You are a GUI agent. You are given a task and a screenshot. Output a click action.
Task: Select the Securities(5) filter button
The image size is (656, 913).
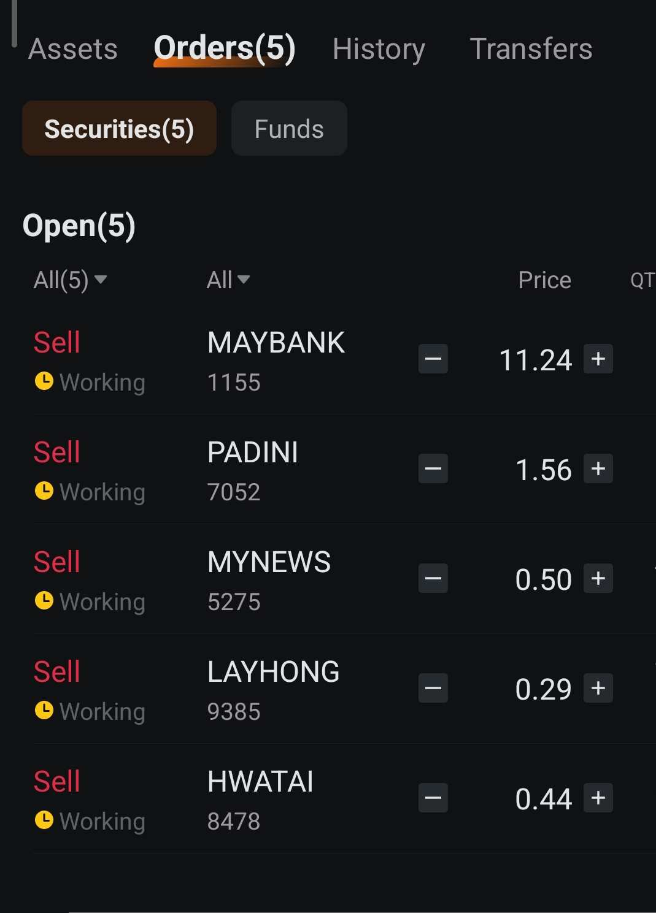(119, 128)
